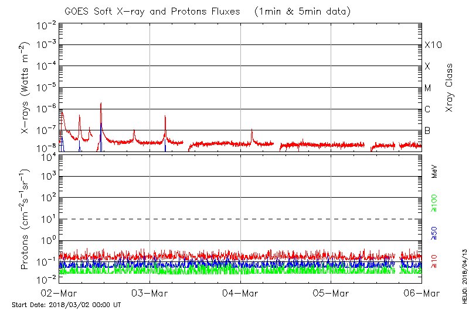Click the 'Start Date: 2018/03/02 00:00 UT' text
Screen dimensions: 469x310
pos(66,305)
